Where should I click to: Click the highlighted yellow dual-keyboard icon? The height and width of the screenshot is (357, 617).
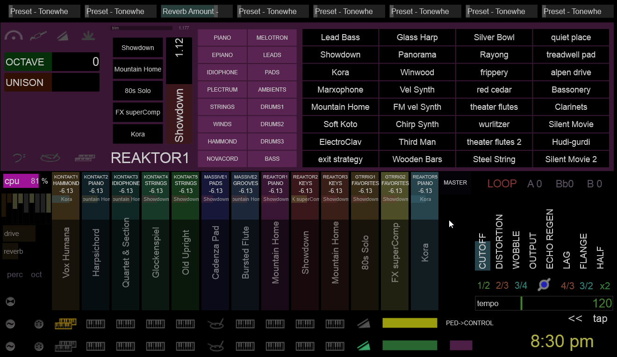tap(65, 323)
